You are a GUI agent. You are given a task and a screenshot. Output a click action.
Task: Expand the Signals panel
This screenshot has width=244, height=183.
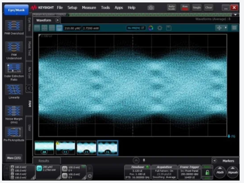tap(232, 172)
